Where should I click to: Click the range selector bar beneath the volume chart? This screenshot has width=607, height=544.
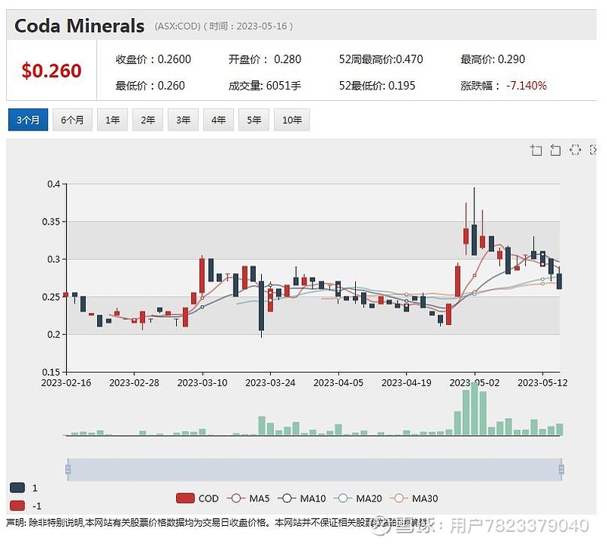315,469
